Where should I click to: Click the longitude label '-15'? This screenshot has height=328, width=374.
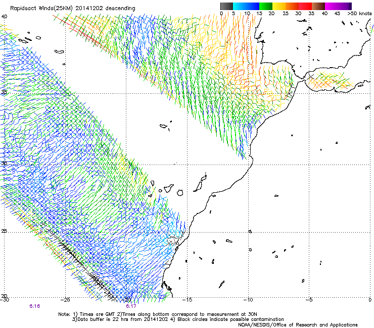point(187,300)
